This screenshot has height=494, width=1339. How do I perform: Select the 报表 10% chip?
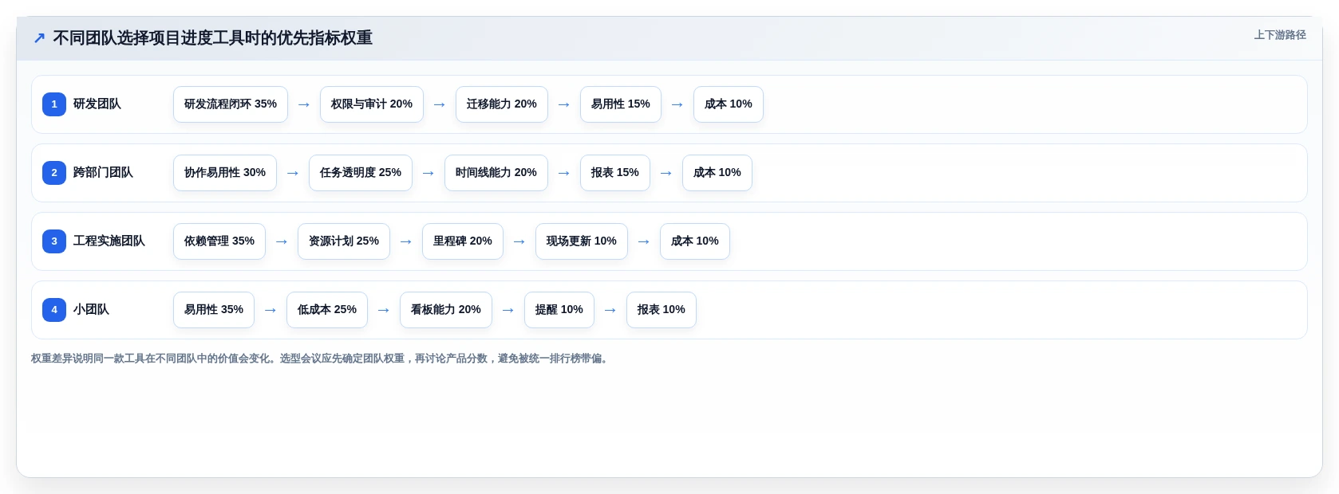[662, 310]
